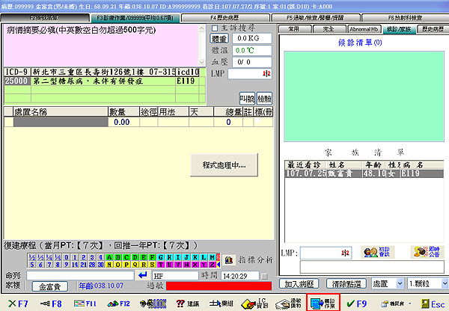Click the red 過敏 allergy bar

[x=217, y=286]
